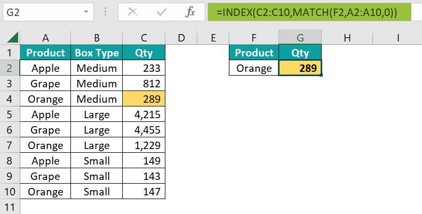
Task: Click the Select All corner triangle
Action: [x=13, y=37]
